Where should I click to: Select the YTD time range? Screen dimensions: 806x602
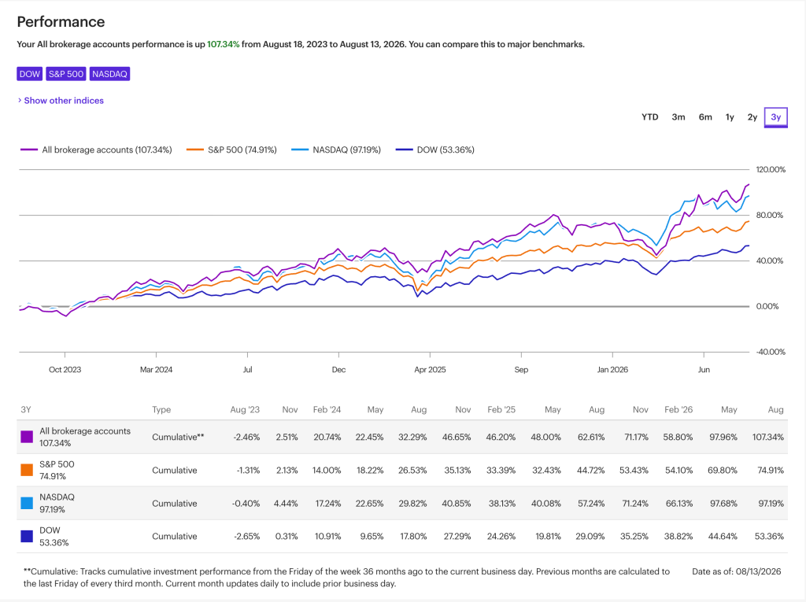click(x=649, y=117)
